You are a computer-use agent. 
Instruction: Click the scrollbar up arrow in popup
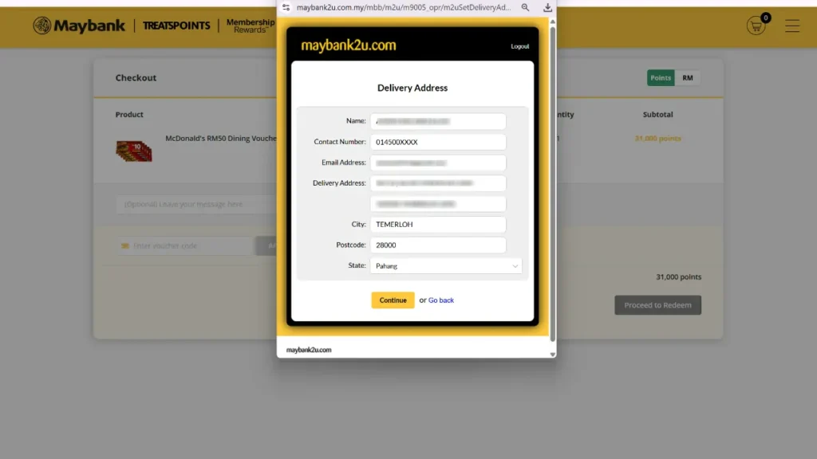[x=552, y=22]
